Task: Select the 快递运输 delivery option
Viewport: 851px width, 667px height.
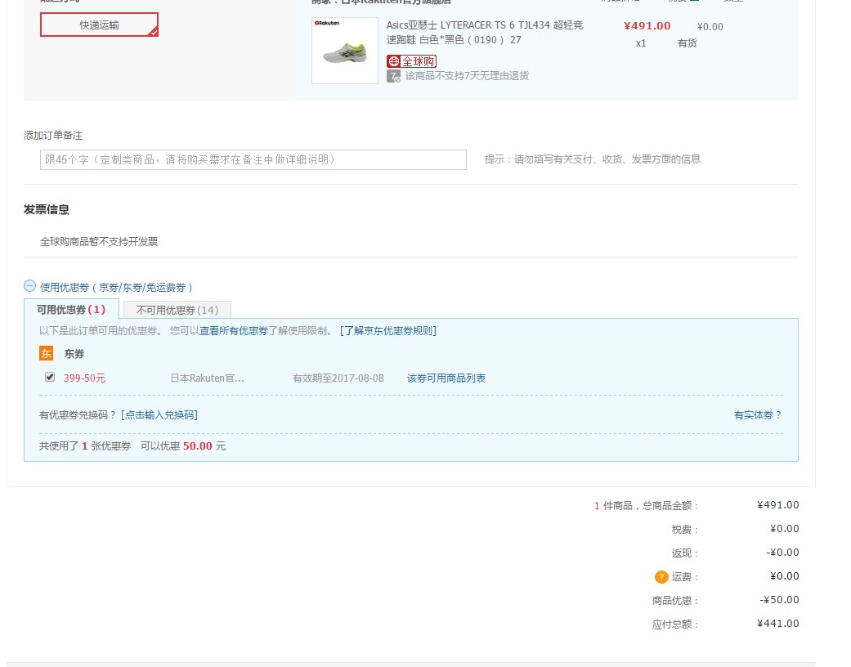Action: [x=99, y=25]
